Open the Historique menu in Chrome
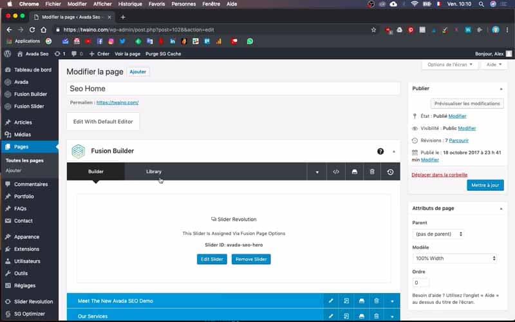The width and height of the screenshot is (515, 322). tap(130, 4)
